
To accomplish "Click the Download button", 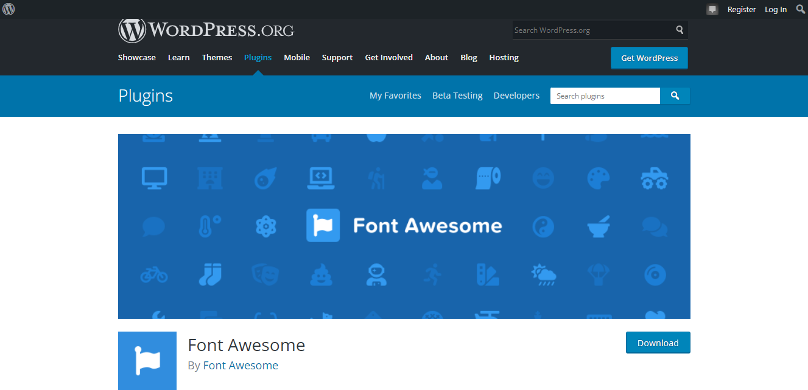I will pos(658,343).
